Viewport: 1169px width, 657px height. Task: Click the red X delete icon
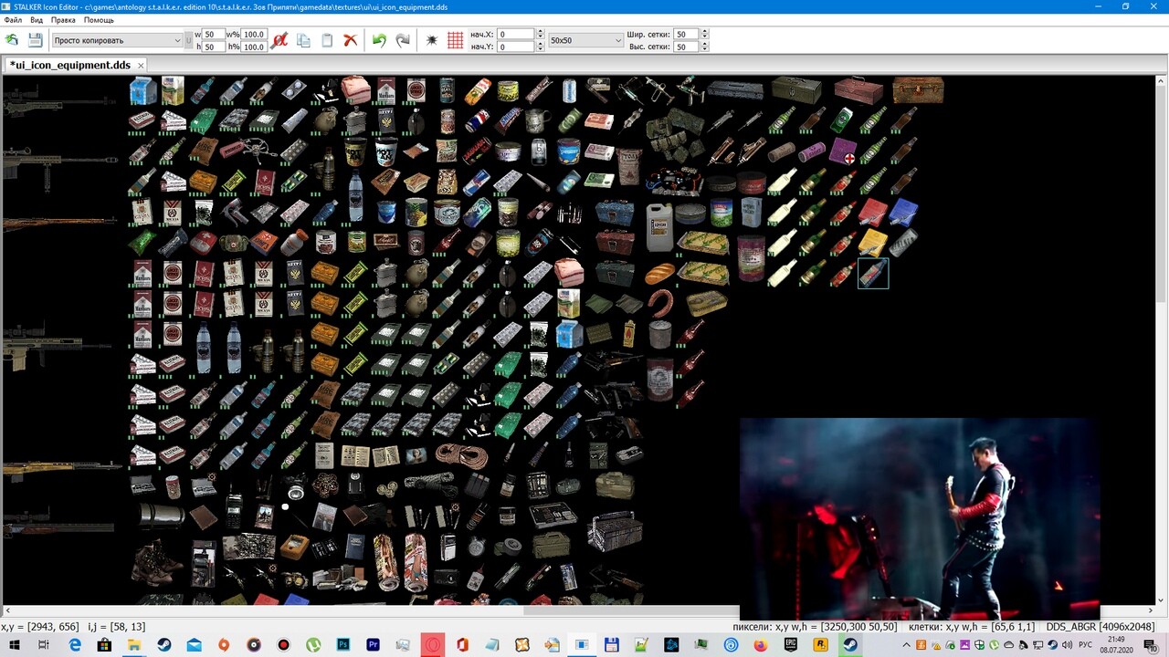[x=350, y=40]
